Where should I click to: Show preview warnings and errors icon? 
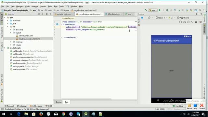coord(201,22)
